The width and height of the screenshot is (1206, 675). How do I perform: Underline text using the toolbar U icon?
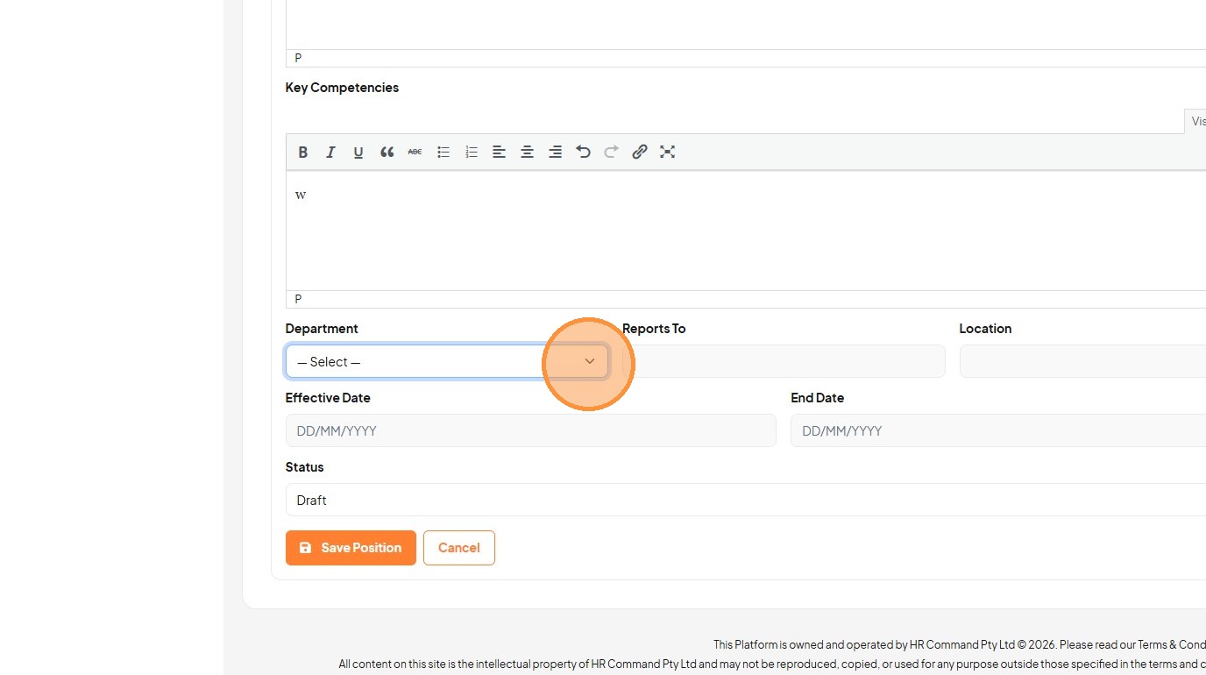coord(358,152)
